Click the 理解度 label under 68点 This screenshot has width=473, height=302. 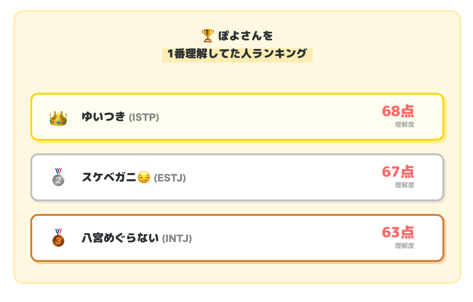tap(405, 125)
